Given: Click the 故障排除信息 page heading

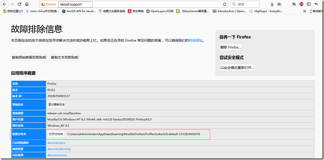Looking at the screenshot, I should click(x=37, y=29).
